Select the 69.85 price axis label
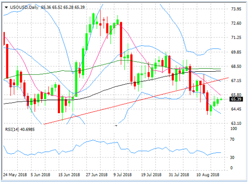The width and height of the screenshot is (249, 184). tap(236, 52)
